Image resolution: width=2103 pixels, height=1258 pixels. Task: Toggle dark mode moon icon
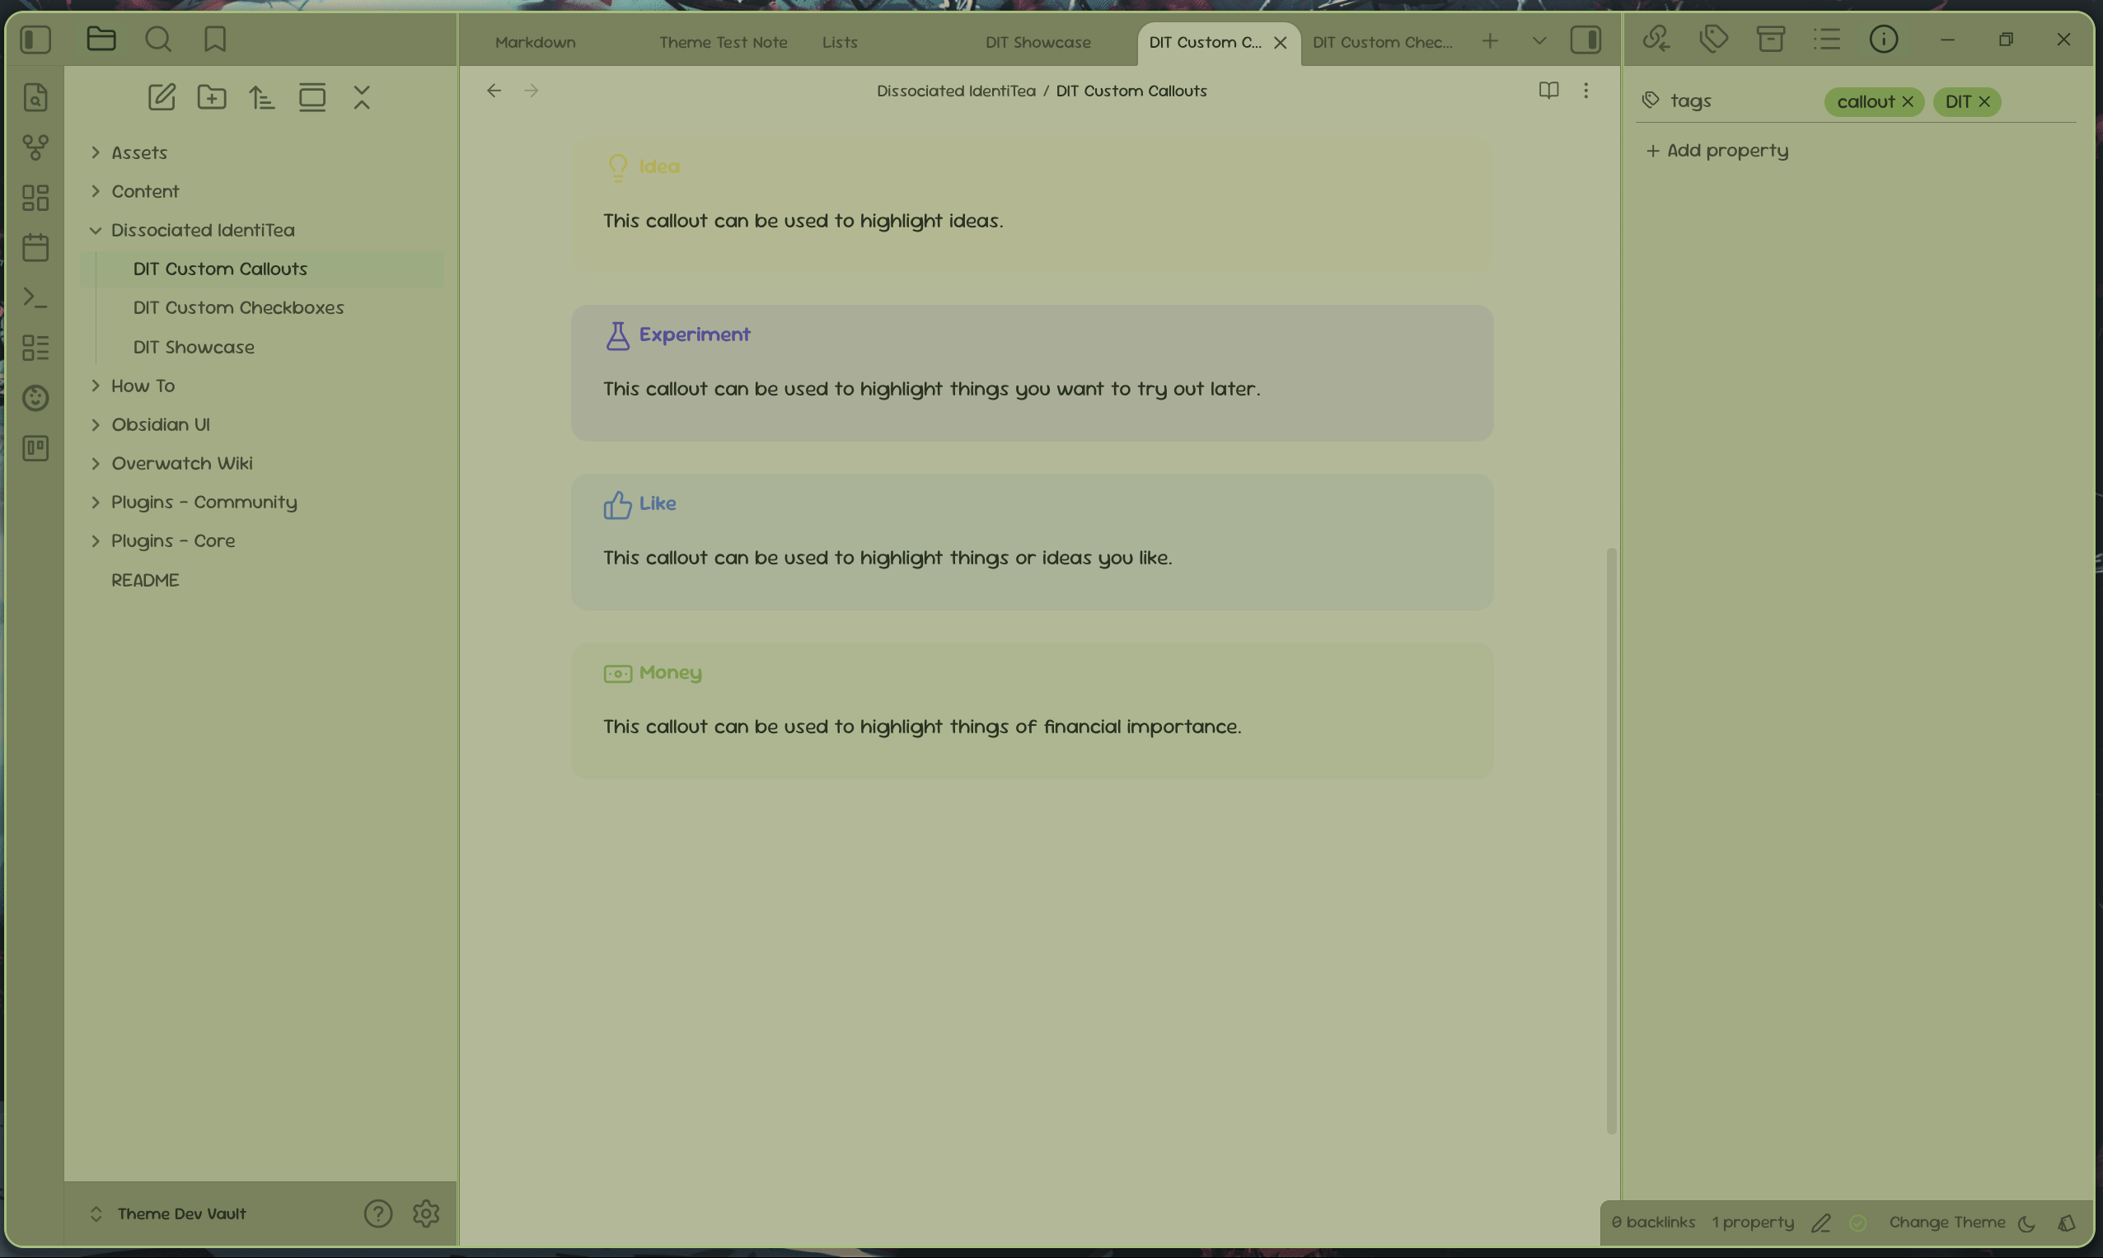(x=2026, y=1223)
